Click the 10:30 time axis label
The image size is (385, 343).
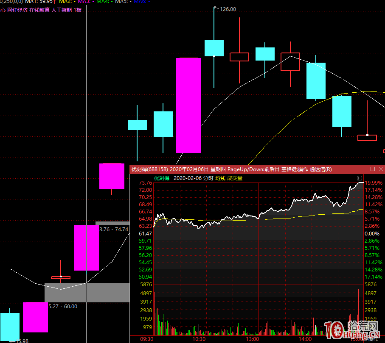[x=199, y=339]
